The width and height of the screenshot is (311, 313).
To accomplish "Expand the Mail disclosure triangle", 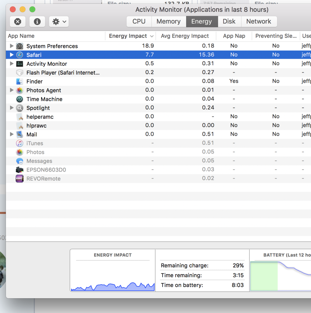I will [12, 134].
